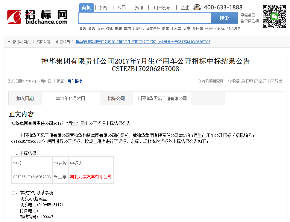
Task: Select the 商机 search tab
Action: point(86,7)
